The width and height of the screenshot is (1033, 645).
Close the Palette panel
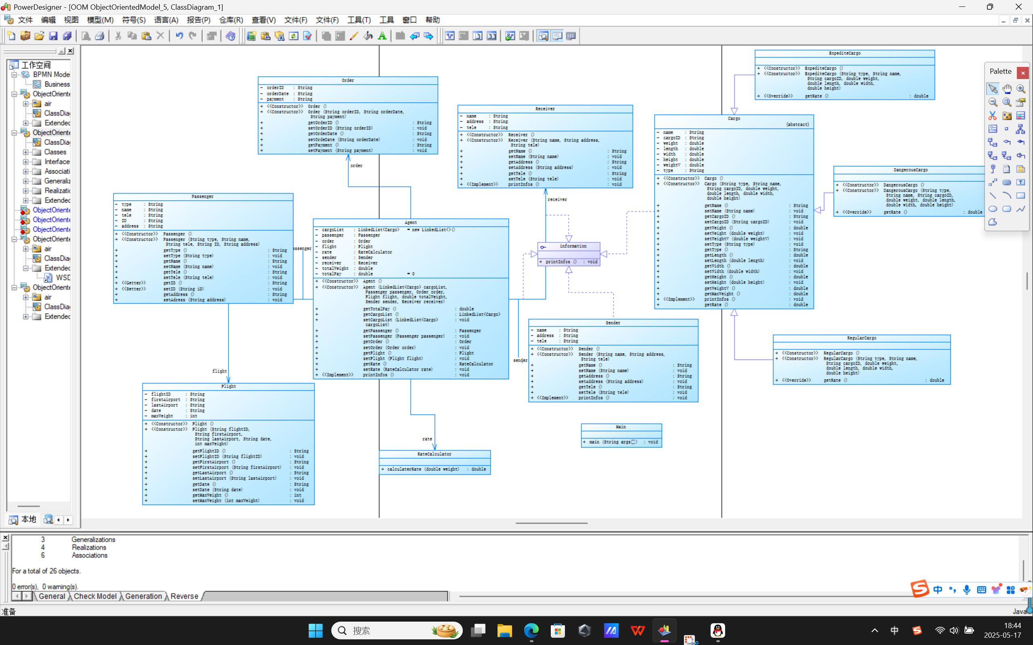tap(1023, 73)
